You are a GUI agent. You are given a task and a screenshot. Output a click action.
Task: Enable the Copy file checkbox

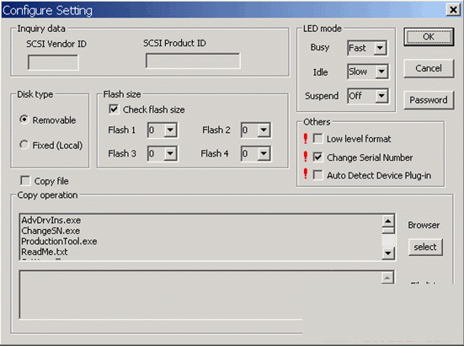pyautogui.click(x=25, y=180)
